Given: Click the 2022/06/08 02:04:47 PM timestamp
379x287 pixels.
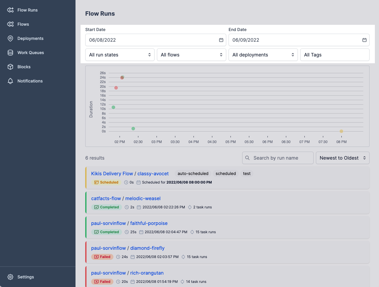Looking at the screenshot, I should click(x=166, y=232).
